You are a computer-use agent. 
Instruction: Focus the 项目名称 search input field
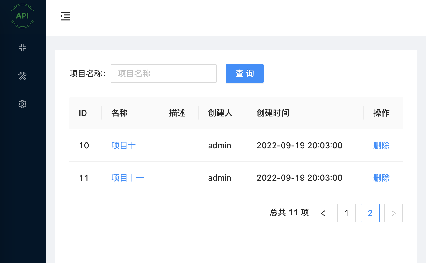point(164,74)
